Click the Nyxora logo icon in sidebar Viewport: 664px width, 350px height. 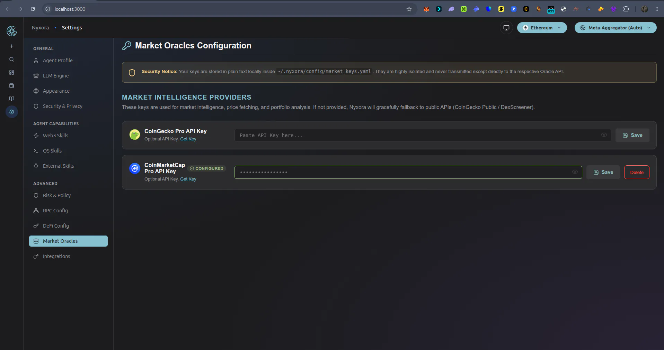tap(12, 31)
